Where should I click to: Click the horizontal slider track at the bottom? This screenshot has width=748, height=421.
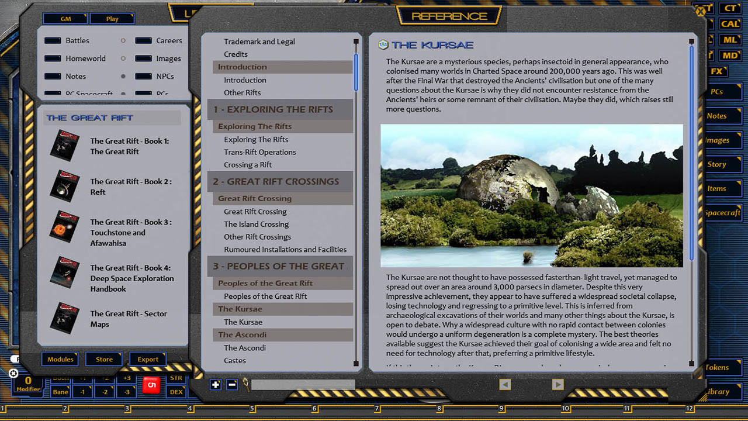304,384
